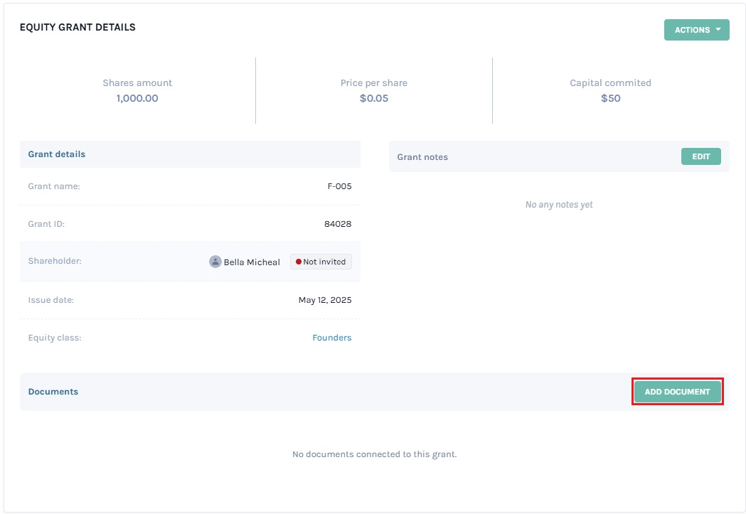Select the Grant ID value 84028

(338, 224)
